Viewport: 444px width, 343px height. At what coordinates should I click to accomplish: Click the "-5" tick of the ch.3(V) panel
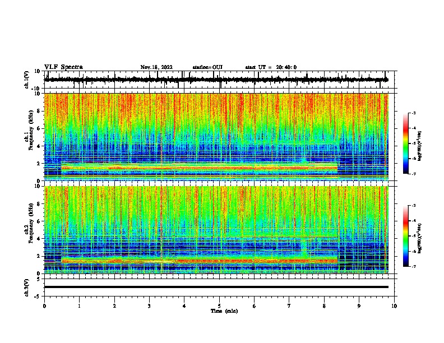tap(38, 296)
